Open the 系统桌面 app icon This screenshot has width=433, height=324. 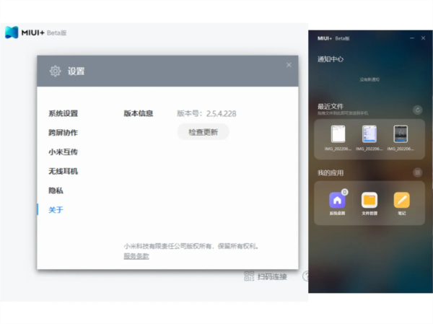click(x=337, y=201)
